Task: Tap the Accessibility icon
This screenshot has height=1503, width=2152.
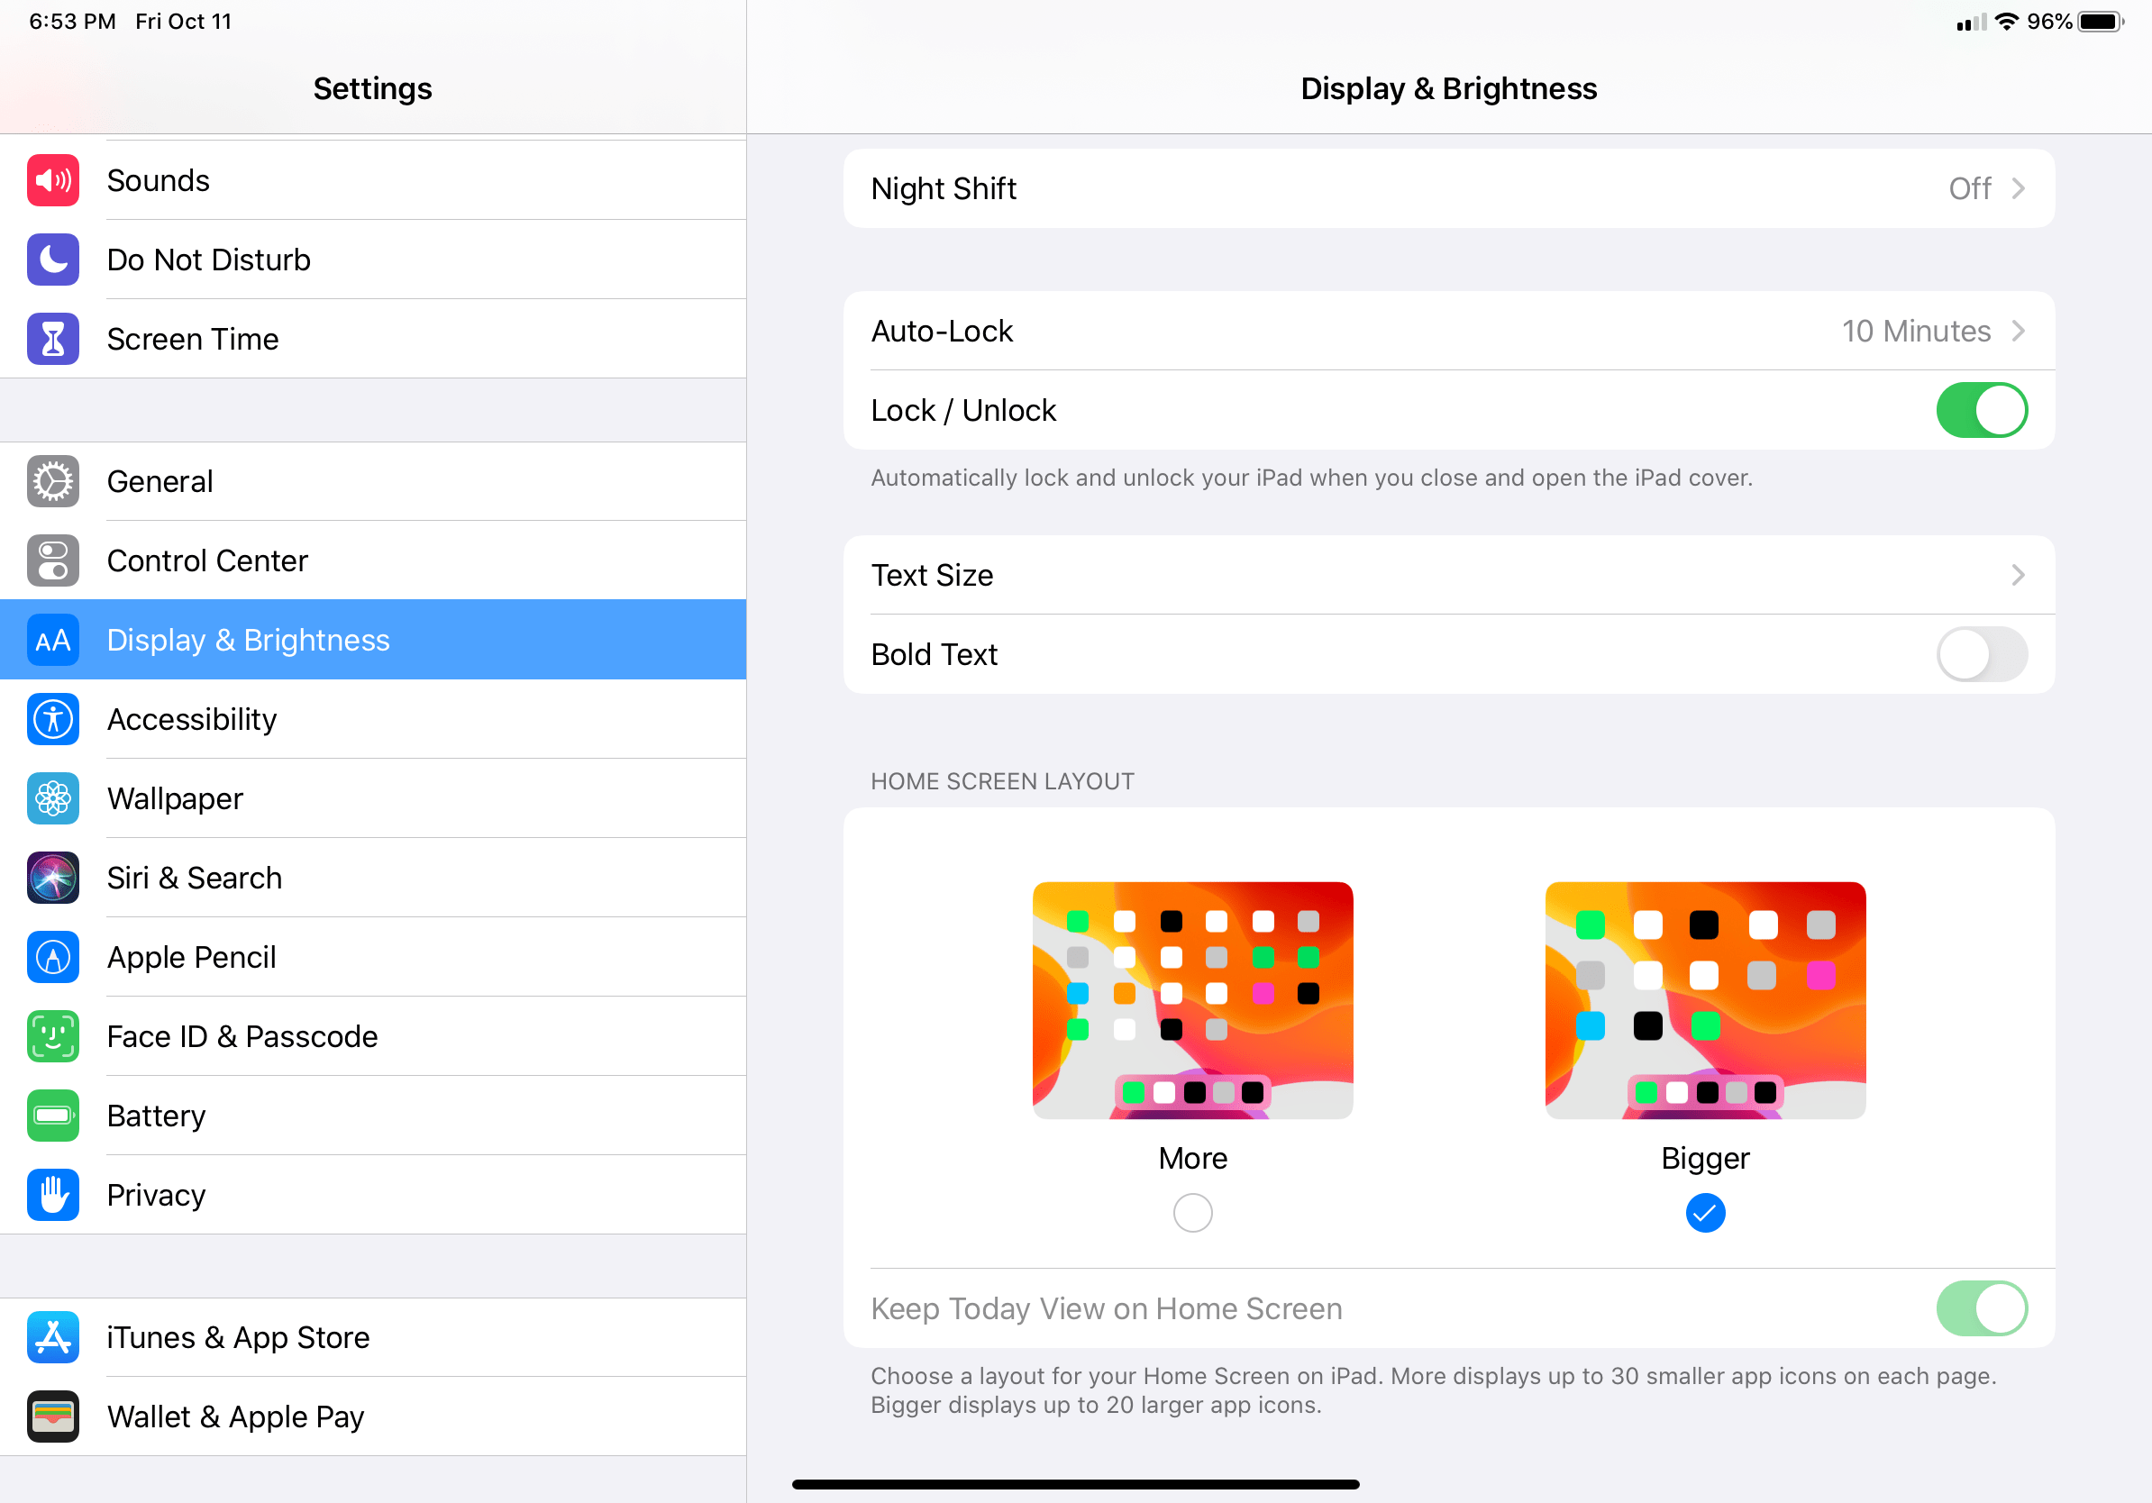Action: (x=52, y=719)
